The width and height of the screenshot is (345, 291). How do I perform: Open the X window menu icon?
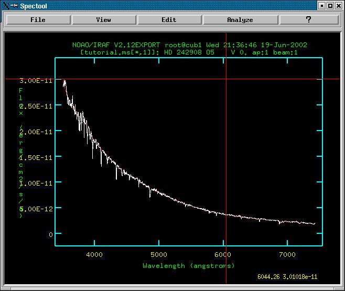pyautogui.click(x=5, y=5)
